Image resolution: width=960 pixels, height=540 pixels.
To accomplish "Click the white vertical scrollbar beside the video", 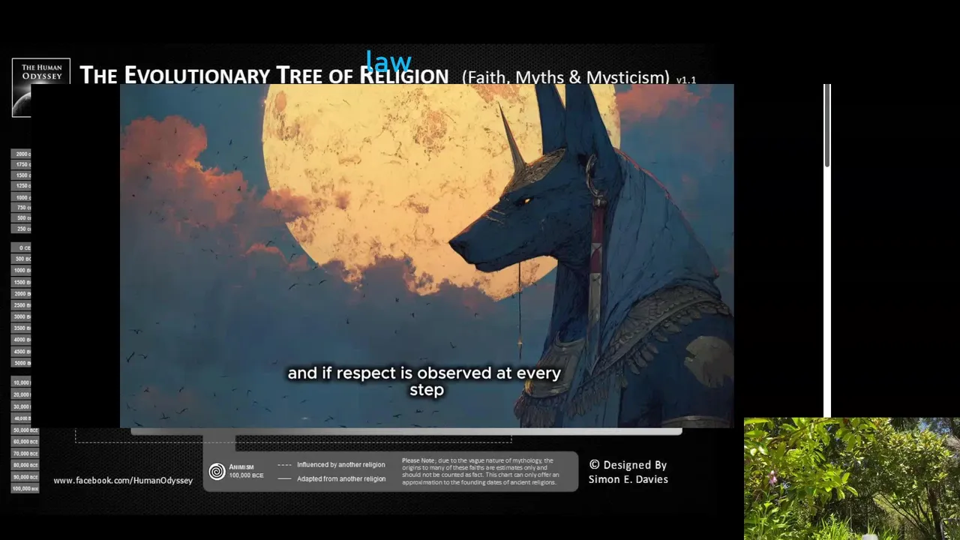I will coord(827,250).
